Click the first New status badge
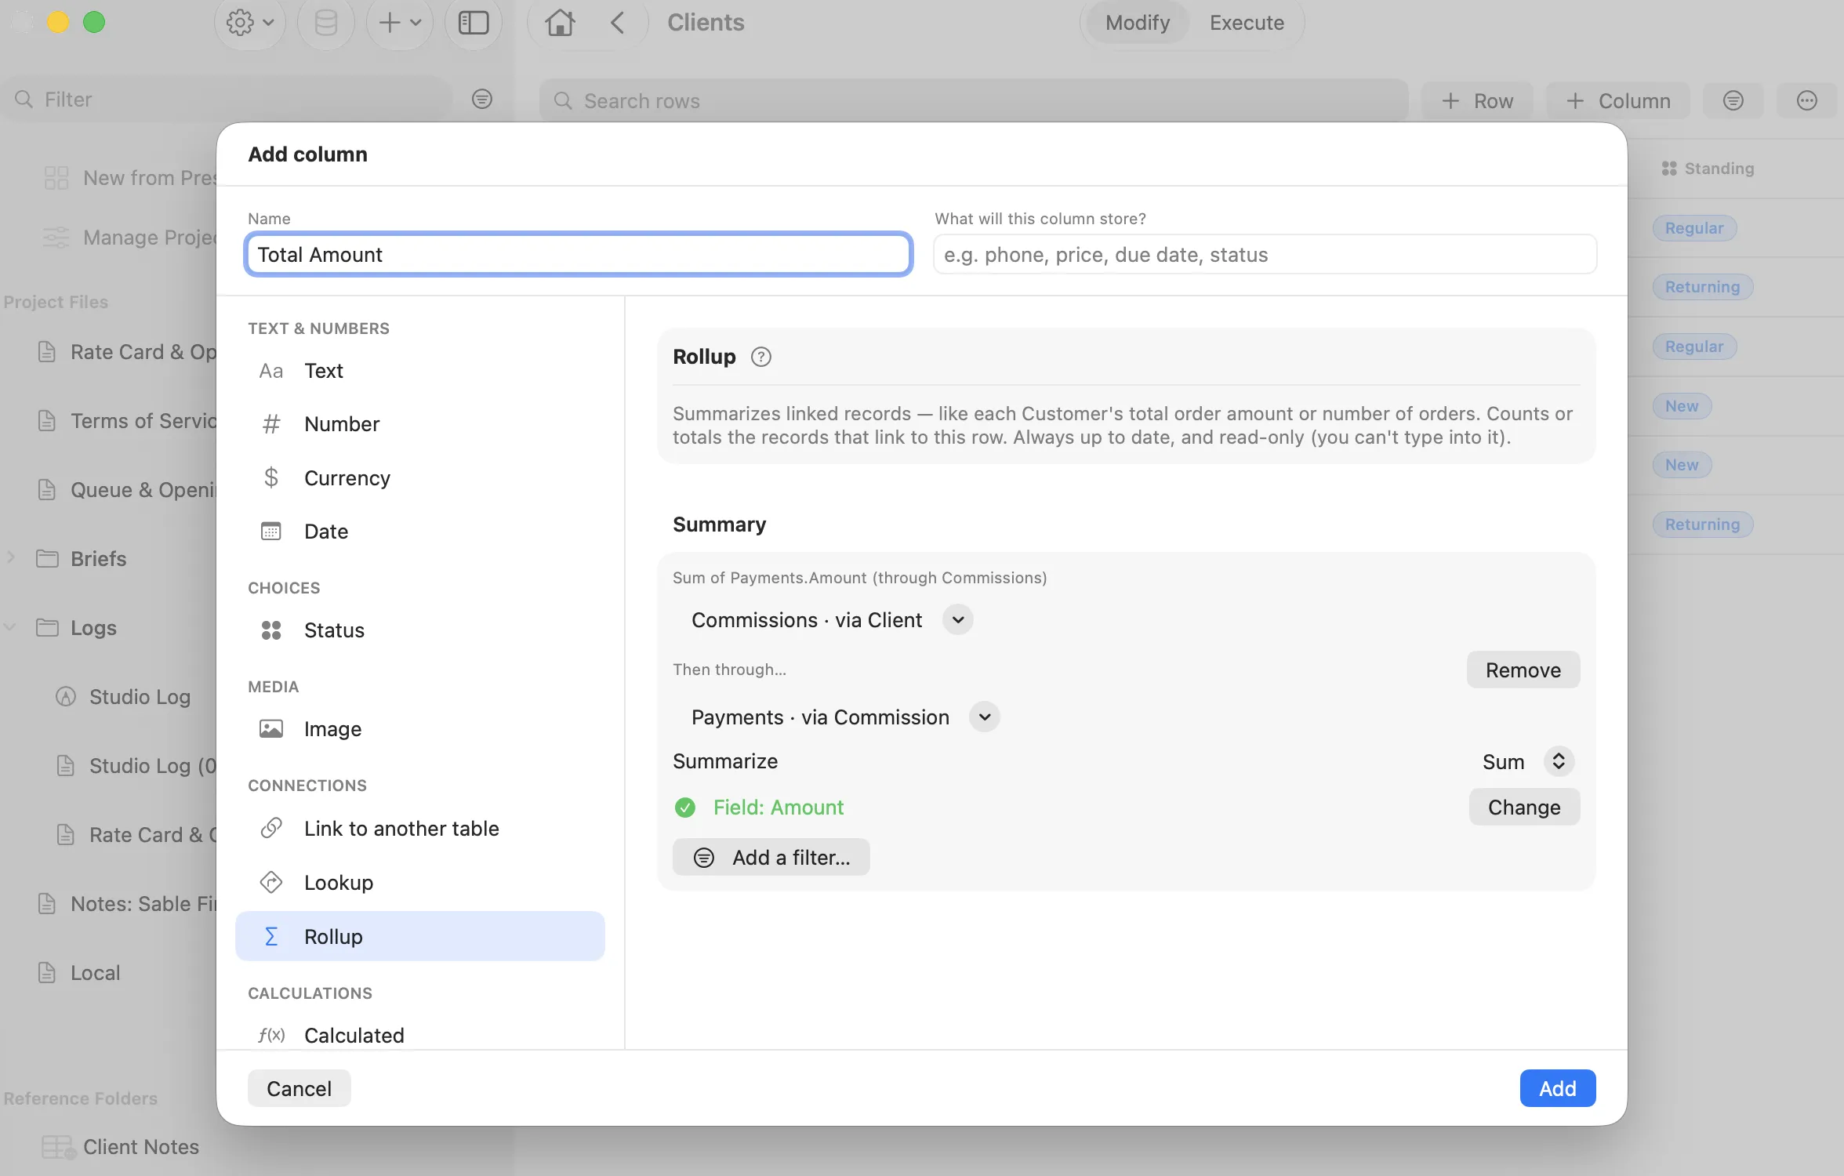Screen dimensions: 1844x1176 pos(1682,405)
